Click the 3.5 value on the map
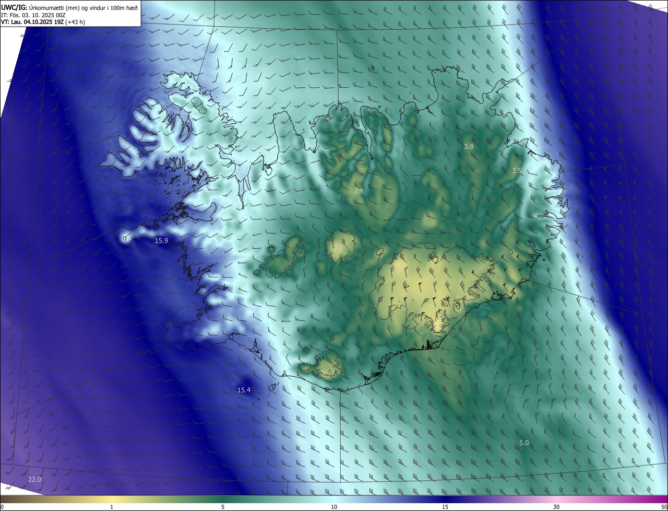 coord(516,171)
